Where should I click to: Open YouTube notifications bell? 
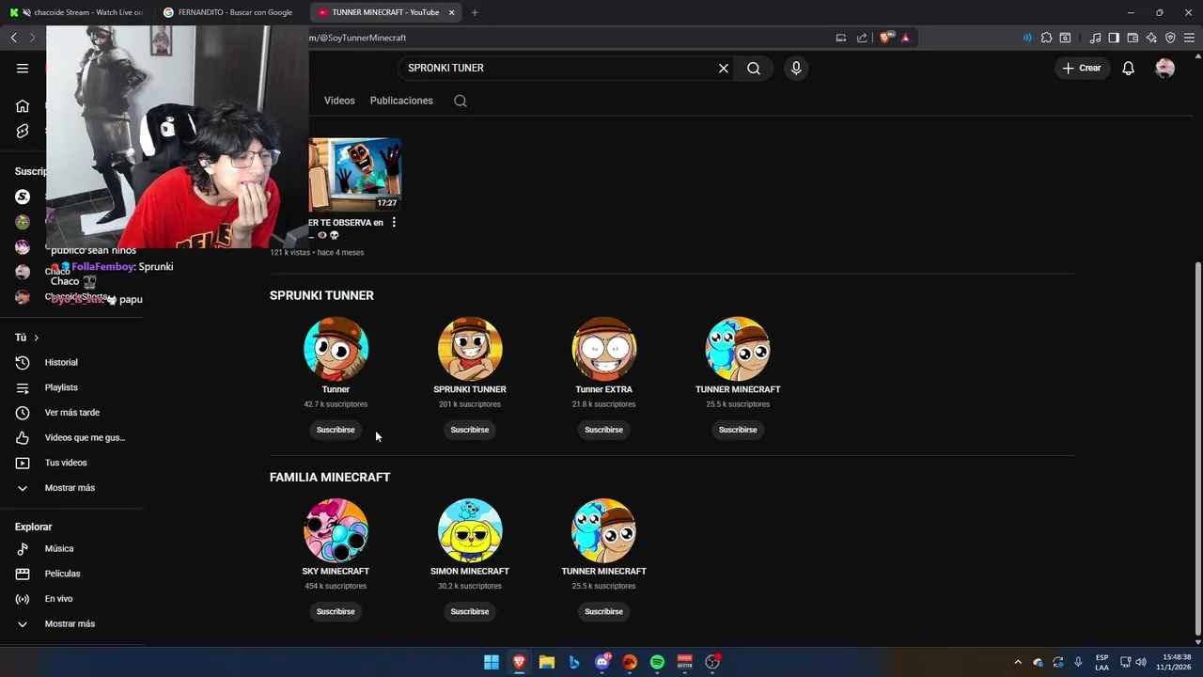(1129, 68)
